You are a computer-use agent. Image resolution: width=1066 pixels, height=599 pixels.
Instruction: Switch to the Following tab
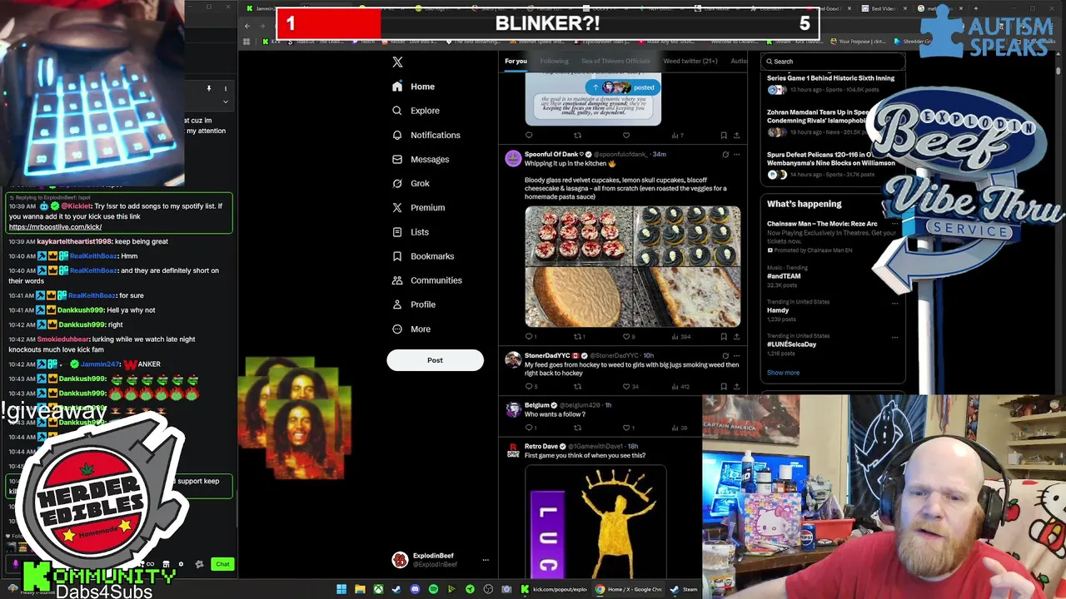[x=554, y=61]
